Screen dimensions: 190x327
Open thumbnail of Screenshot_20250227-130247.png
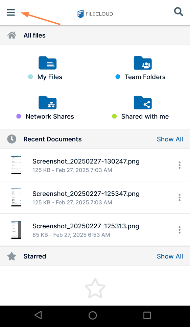[16, 165]
